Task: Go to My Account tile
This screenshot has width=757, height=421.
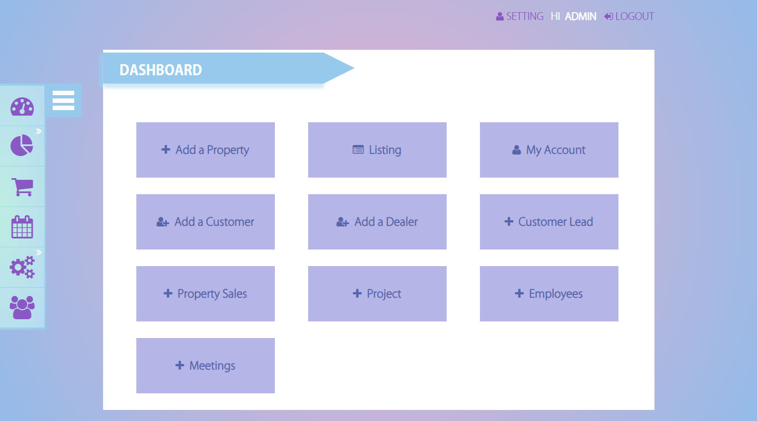Action: coord(549,150)
